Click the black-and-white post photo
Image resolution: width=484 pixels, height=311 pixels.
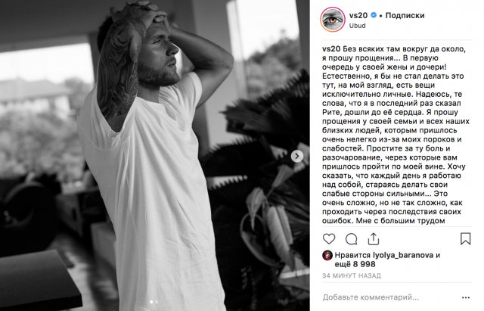[154, 155]
